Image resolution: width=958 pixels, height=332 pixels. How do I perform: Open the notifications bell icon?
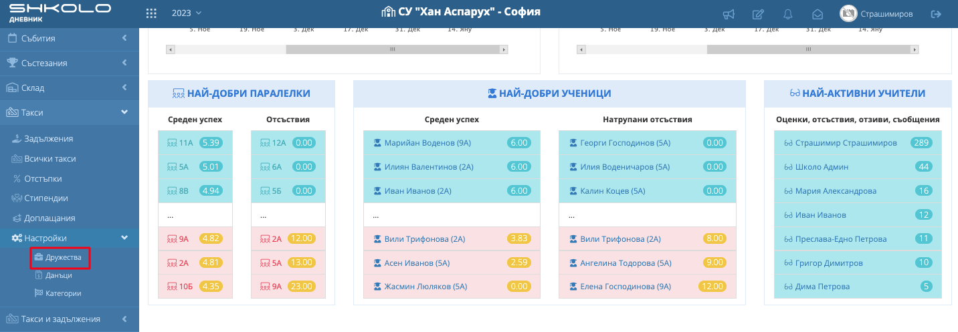[x=788, y=14]
